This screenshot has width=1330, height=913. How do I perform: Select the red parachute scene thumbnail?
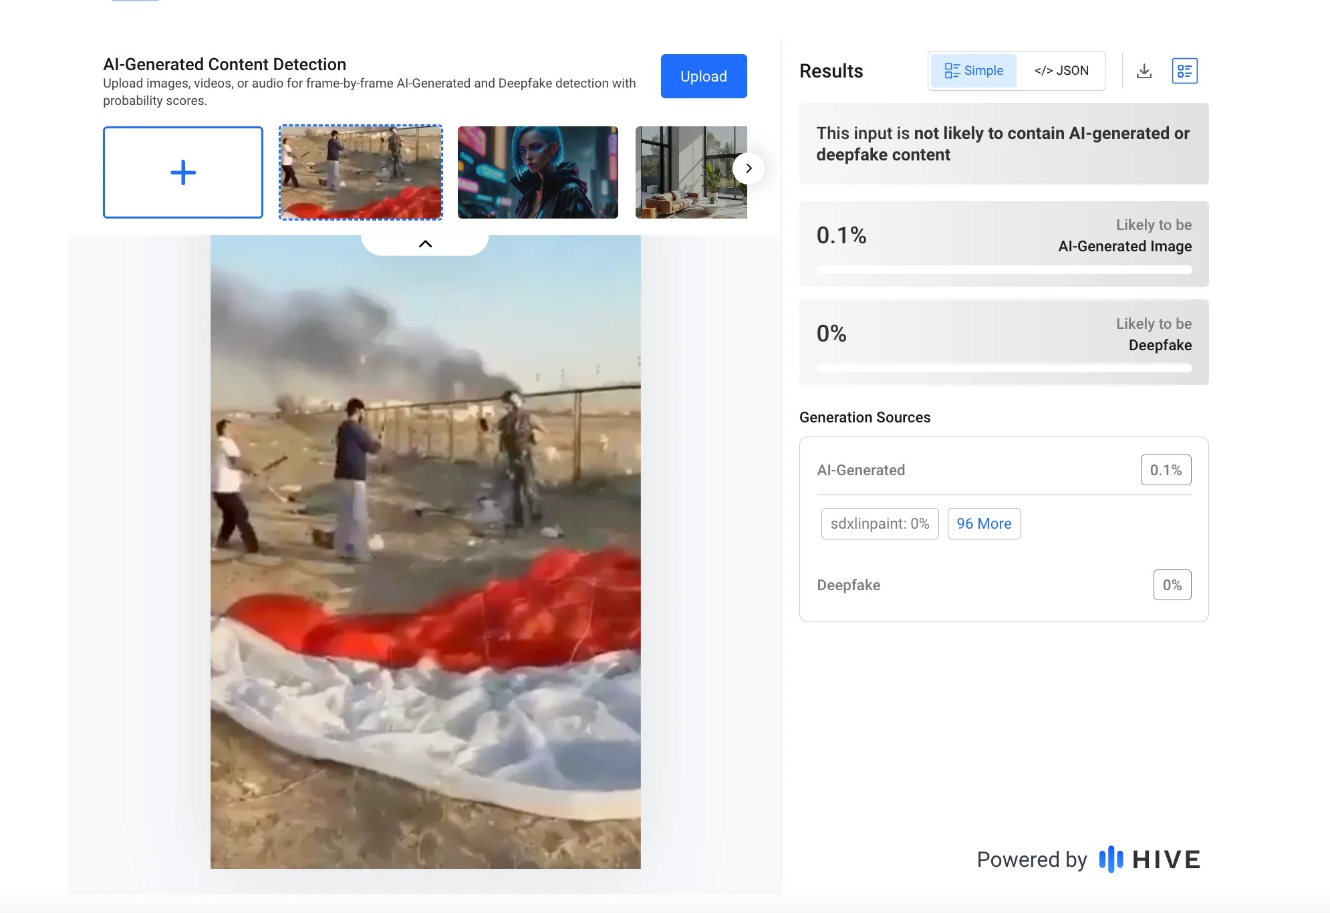point(360,172)
